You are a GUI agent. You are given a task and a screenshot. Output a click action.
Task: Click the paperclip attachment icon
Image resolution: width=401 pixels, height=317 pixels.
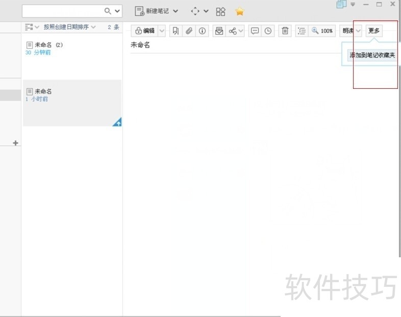189,31
